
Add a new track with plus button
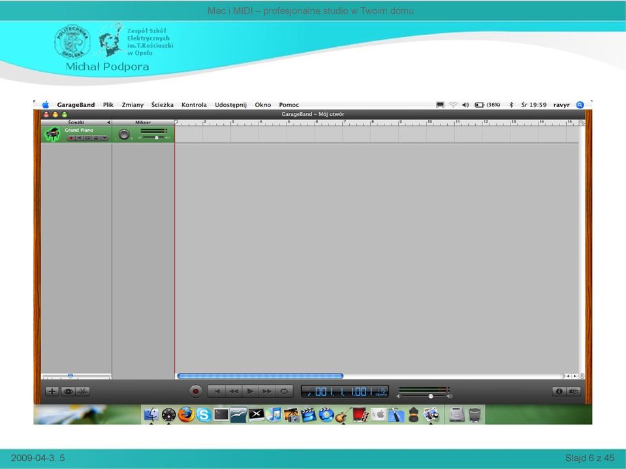52,391
